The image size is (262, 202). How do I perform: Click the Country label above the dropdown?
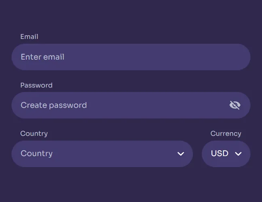click(x=34, y=133)
